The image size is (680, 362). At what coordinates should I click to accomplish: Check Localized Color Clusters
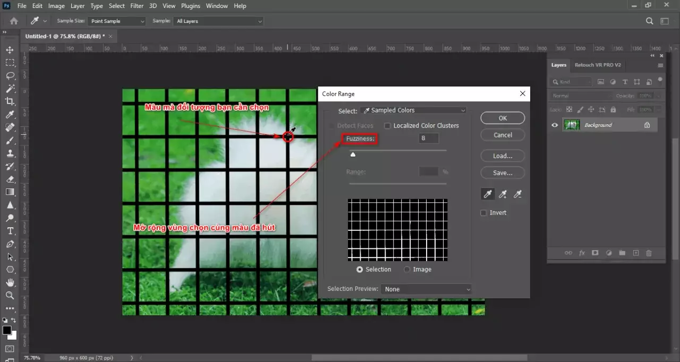387,125
